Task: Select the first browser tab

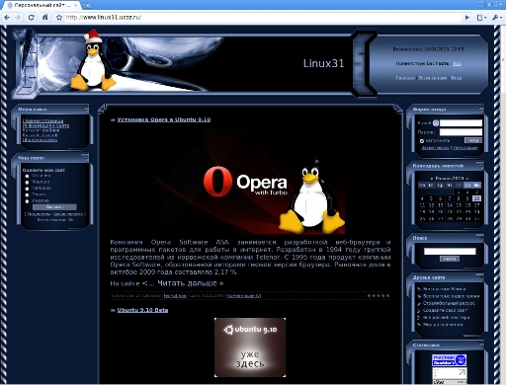Action: (x=42, y=5)
